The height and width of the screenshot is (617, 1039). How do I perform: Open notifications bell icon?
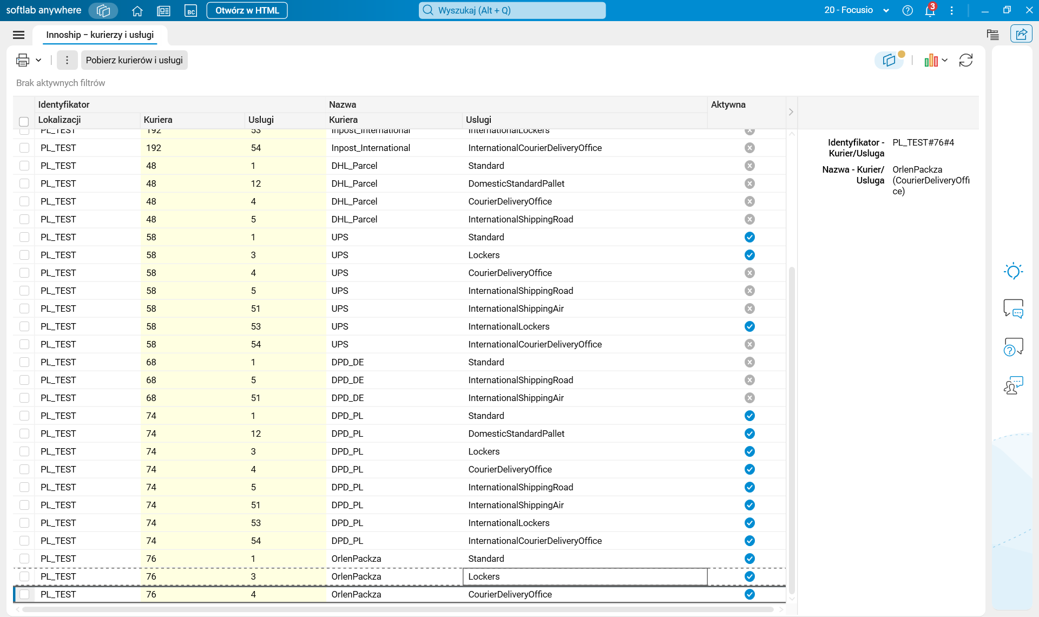tap(930, 10)
